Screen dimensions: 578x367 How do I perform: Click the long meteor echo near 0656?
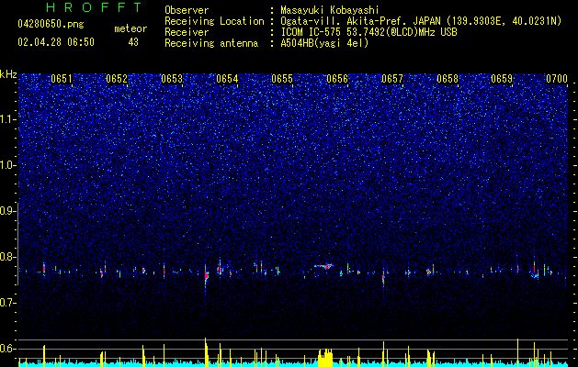[x=324, y=266]
